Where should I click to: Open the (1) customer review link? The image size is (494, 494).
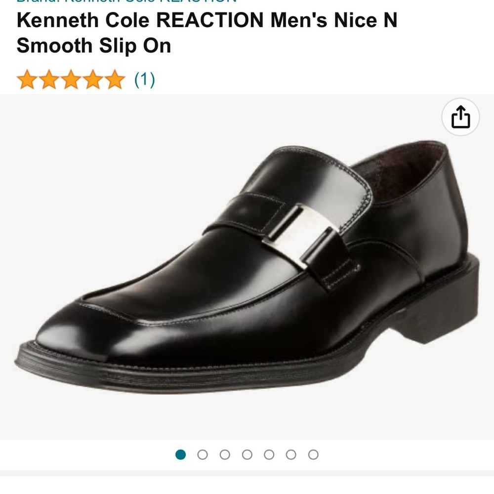(144, 78)
